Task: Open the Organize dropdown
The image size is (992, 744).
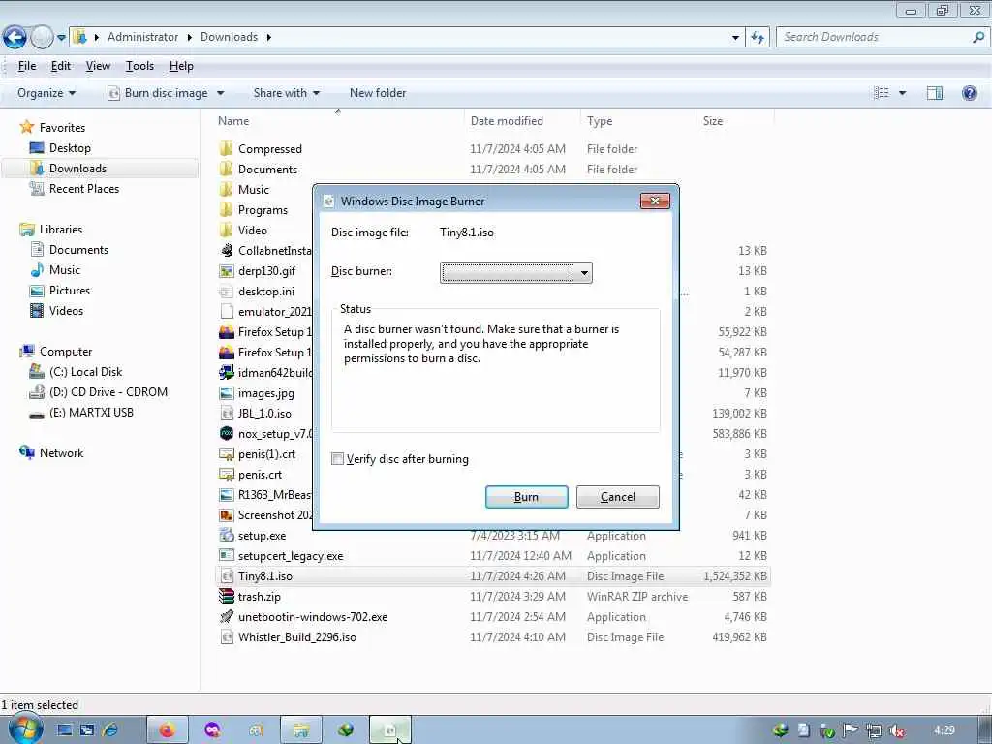Action: tap(46, 93)
